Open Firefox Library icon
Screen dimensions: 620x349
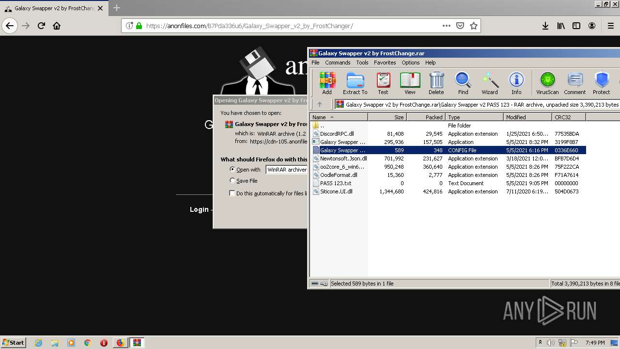[x=561, y=26]
